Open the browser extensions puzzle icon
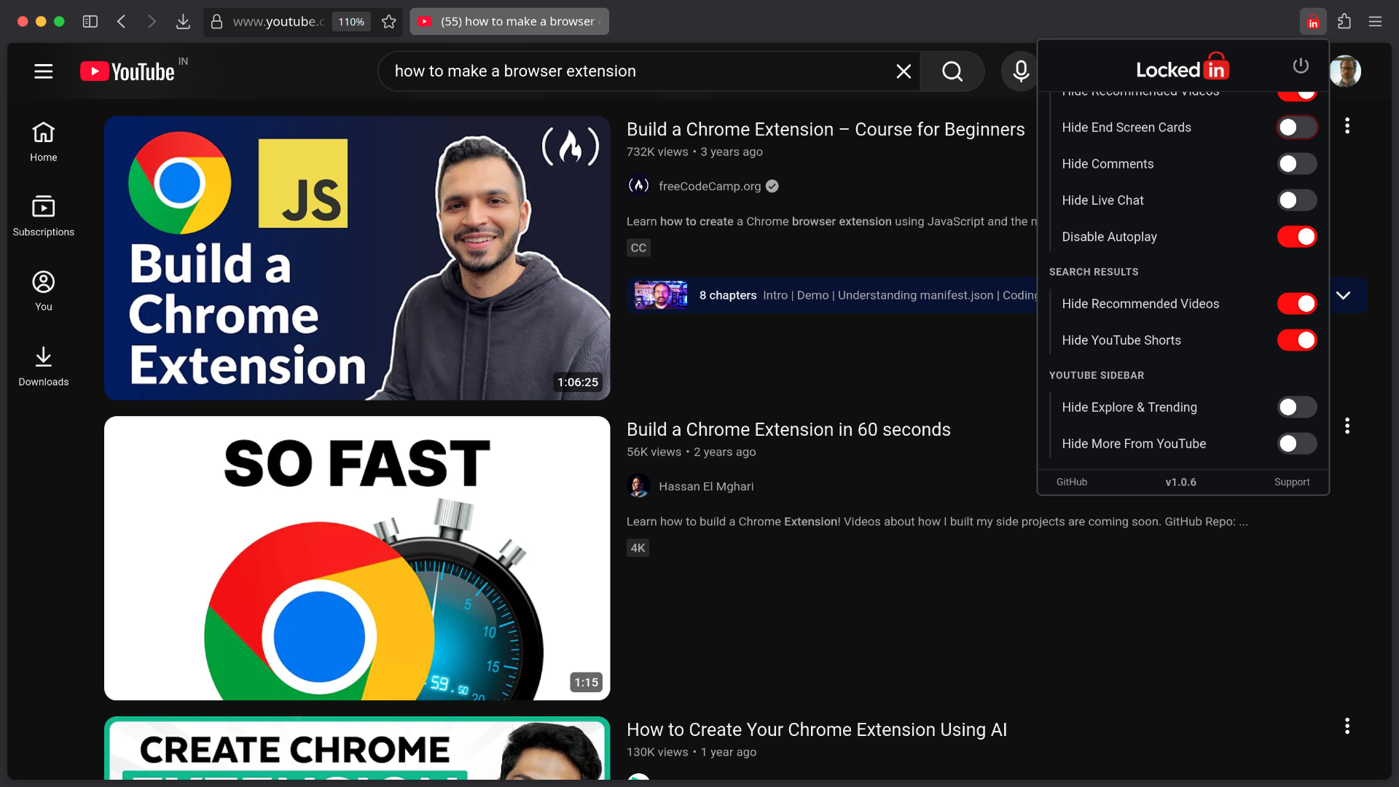Viewport: 1399px width, 787px height. click(x=1344, y=21)
